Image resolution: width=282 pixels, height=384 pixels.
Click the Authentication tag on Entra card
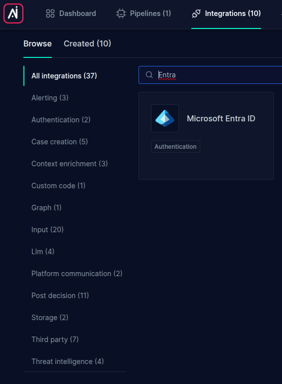[x=175, y=146]
